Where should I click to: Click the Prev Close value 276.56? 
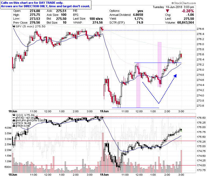(35, 23)
